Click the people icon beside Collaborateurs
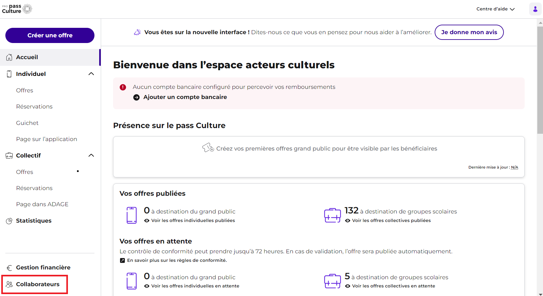 [x=9, y=284]
